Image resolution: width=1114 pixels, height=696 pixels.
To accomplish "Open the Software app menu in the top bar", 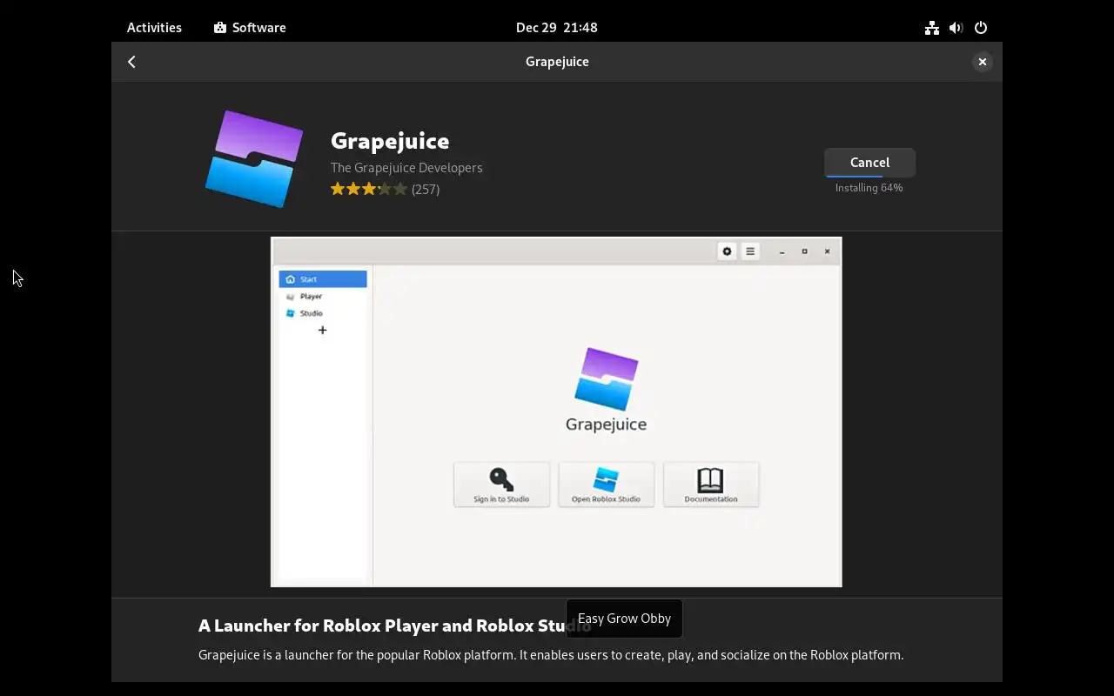I will pyautogui.click(x=250, y=28).
